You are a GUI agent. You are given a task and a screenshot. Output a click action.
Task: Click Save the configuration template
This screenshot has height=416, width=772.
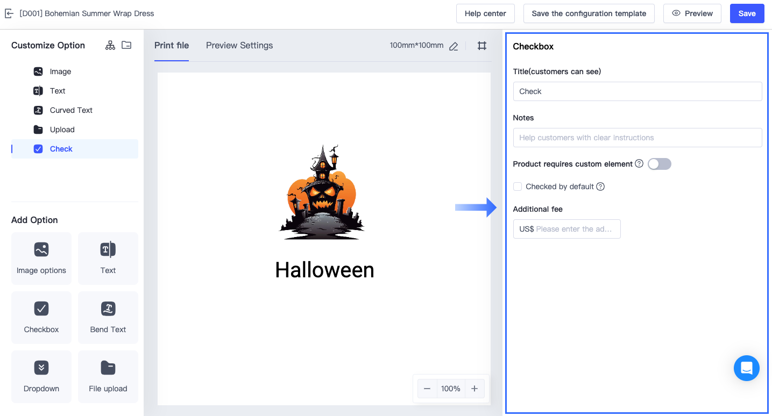click(589, 13)
